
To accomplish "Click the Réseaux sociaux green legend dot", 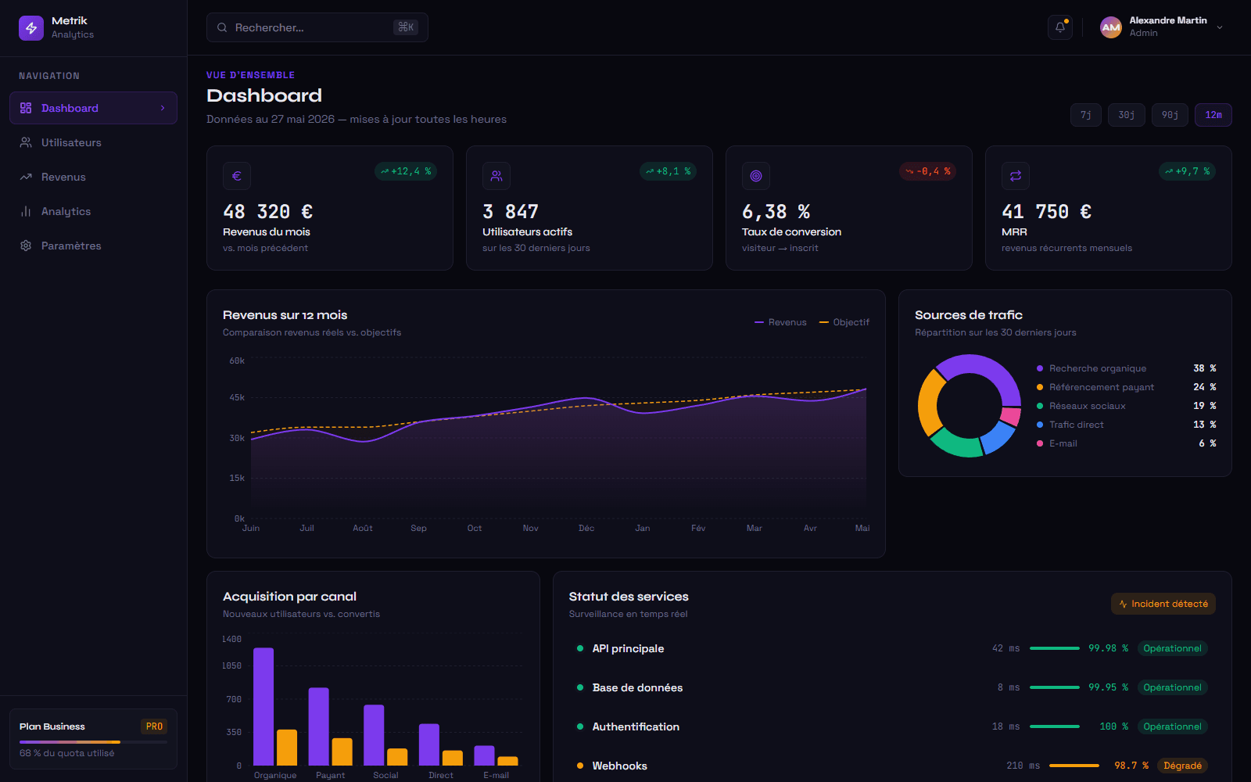I will (1040, 406).
